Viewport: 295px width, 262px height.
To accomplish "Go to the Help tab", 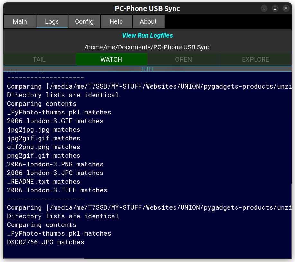I will 116,22.
